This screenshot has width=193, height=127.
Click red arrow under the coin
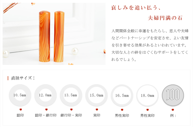coord(173,110)
